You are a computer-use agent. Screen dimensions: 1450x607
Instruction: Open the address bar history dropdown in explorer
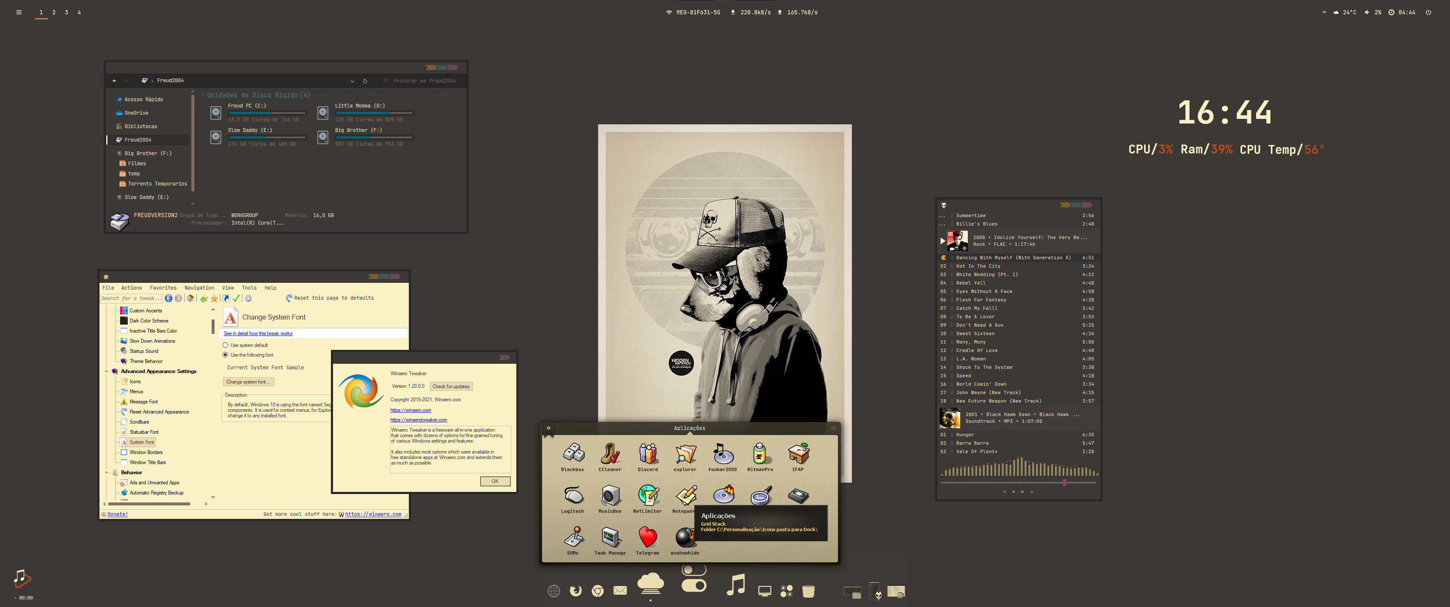[x=352, y=81]
